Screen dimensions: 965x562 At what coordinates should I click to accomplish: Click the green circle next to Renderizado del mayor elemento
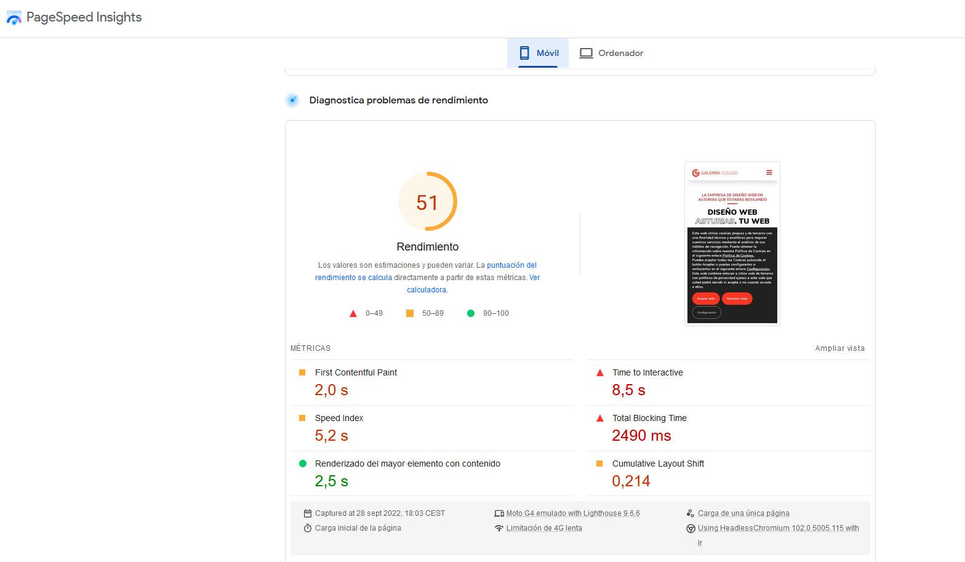(303, 464)
